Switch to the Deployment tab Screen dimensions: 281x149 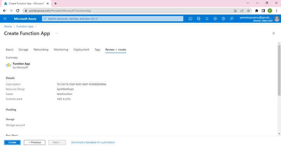[81, 50]
